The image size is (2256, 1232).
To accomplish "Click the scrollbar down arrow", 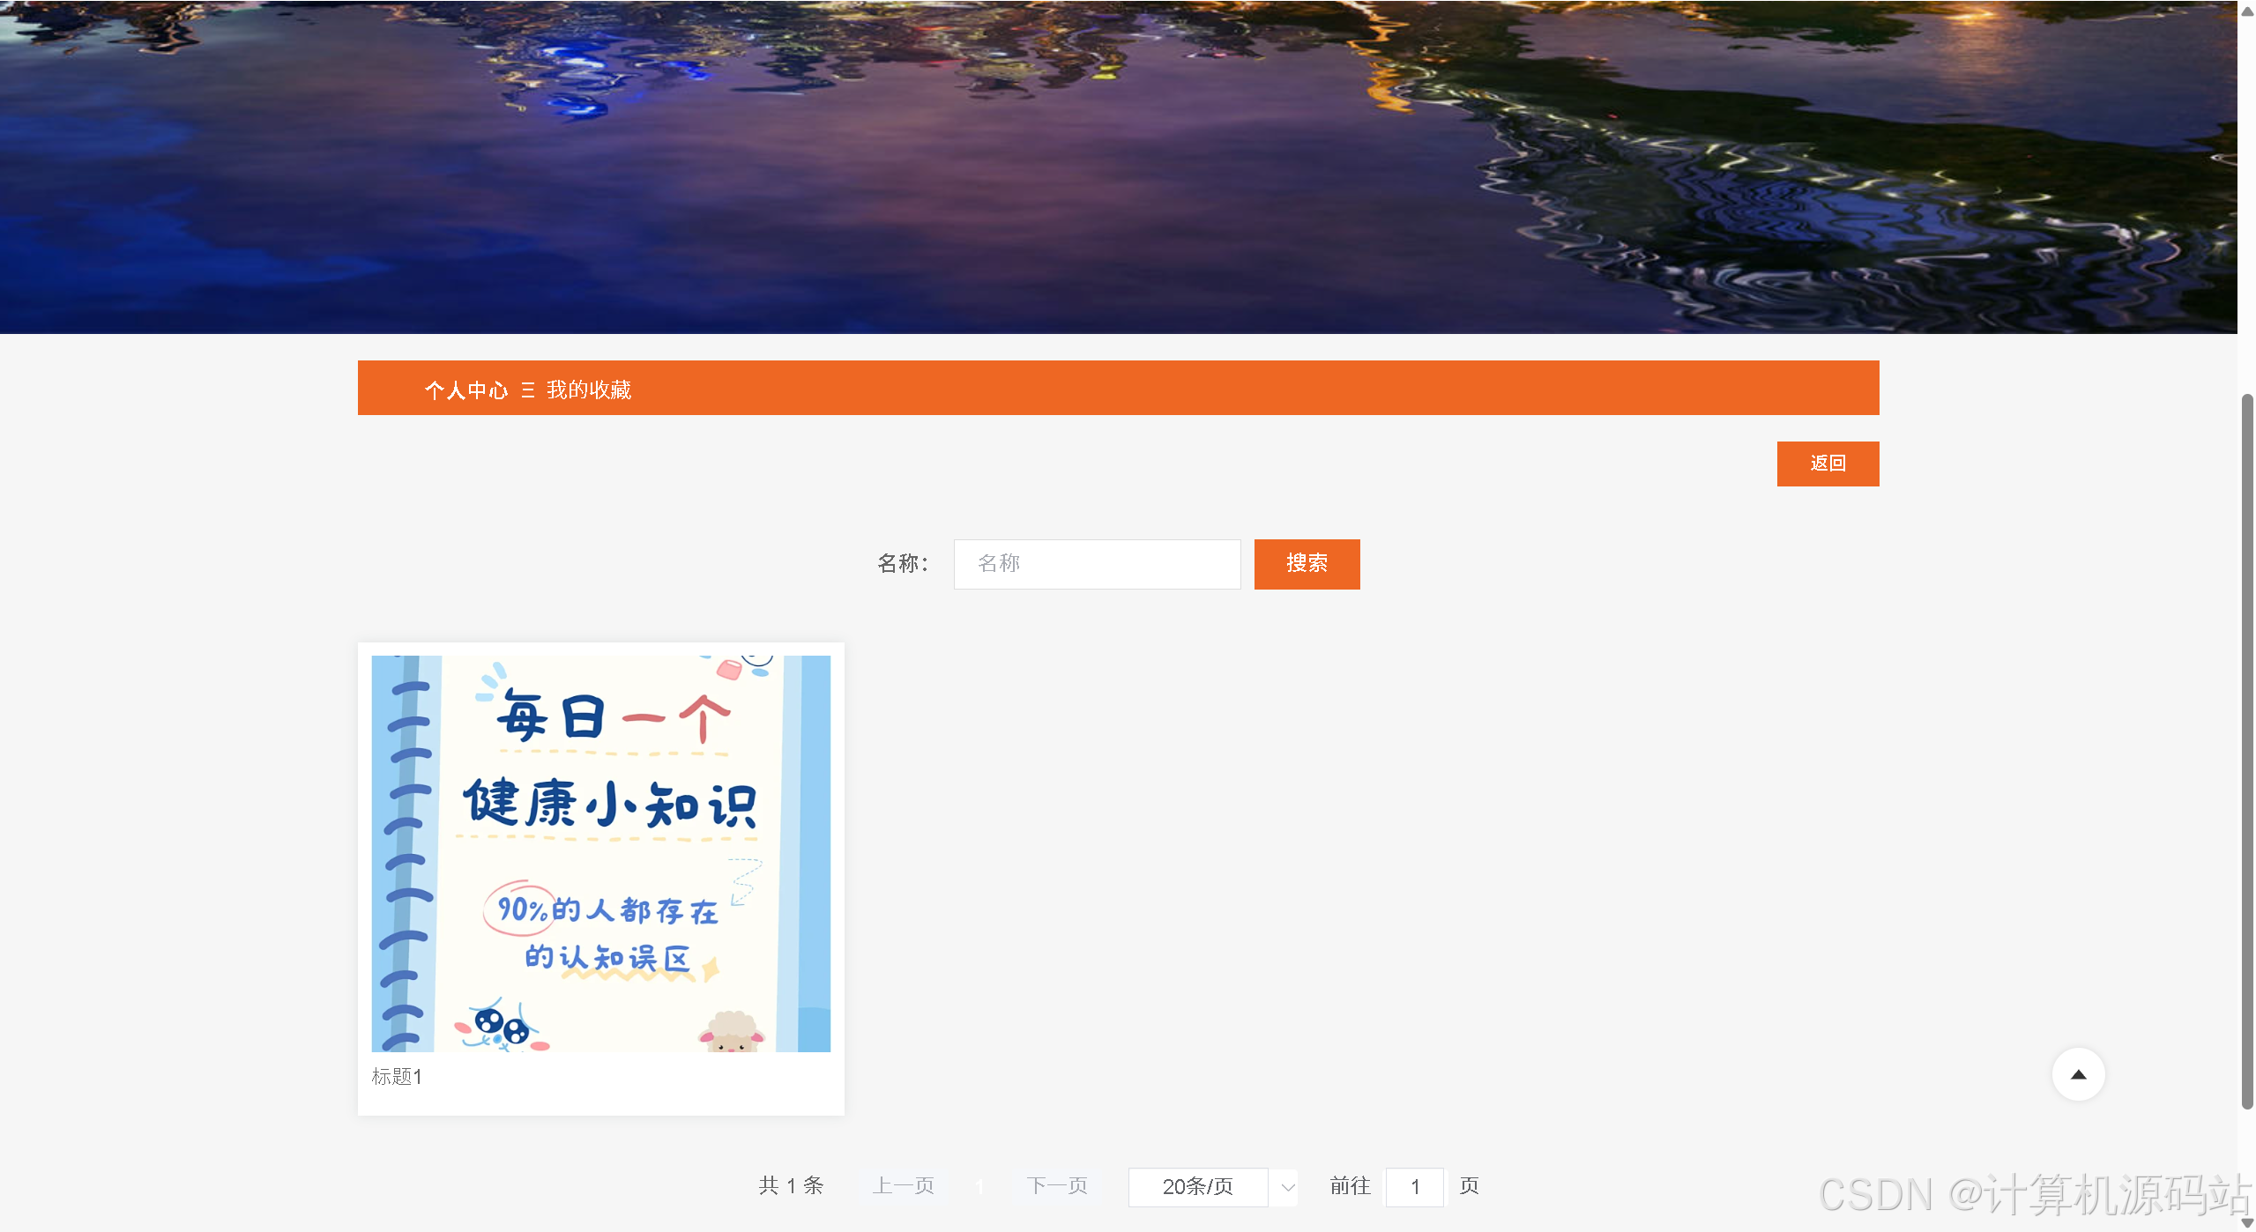I will pyautogui.click(x=2246, y=1222).
